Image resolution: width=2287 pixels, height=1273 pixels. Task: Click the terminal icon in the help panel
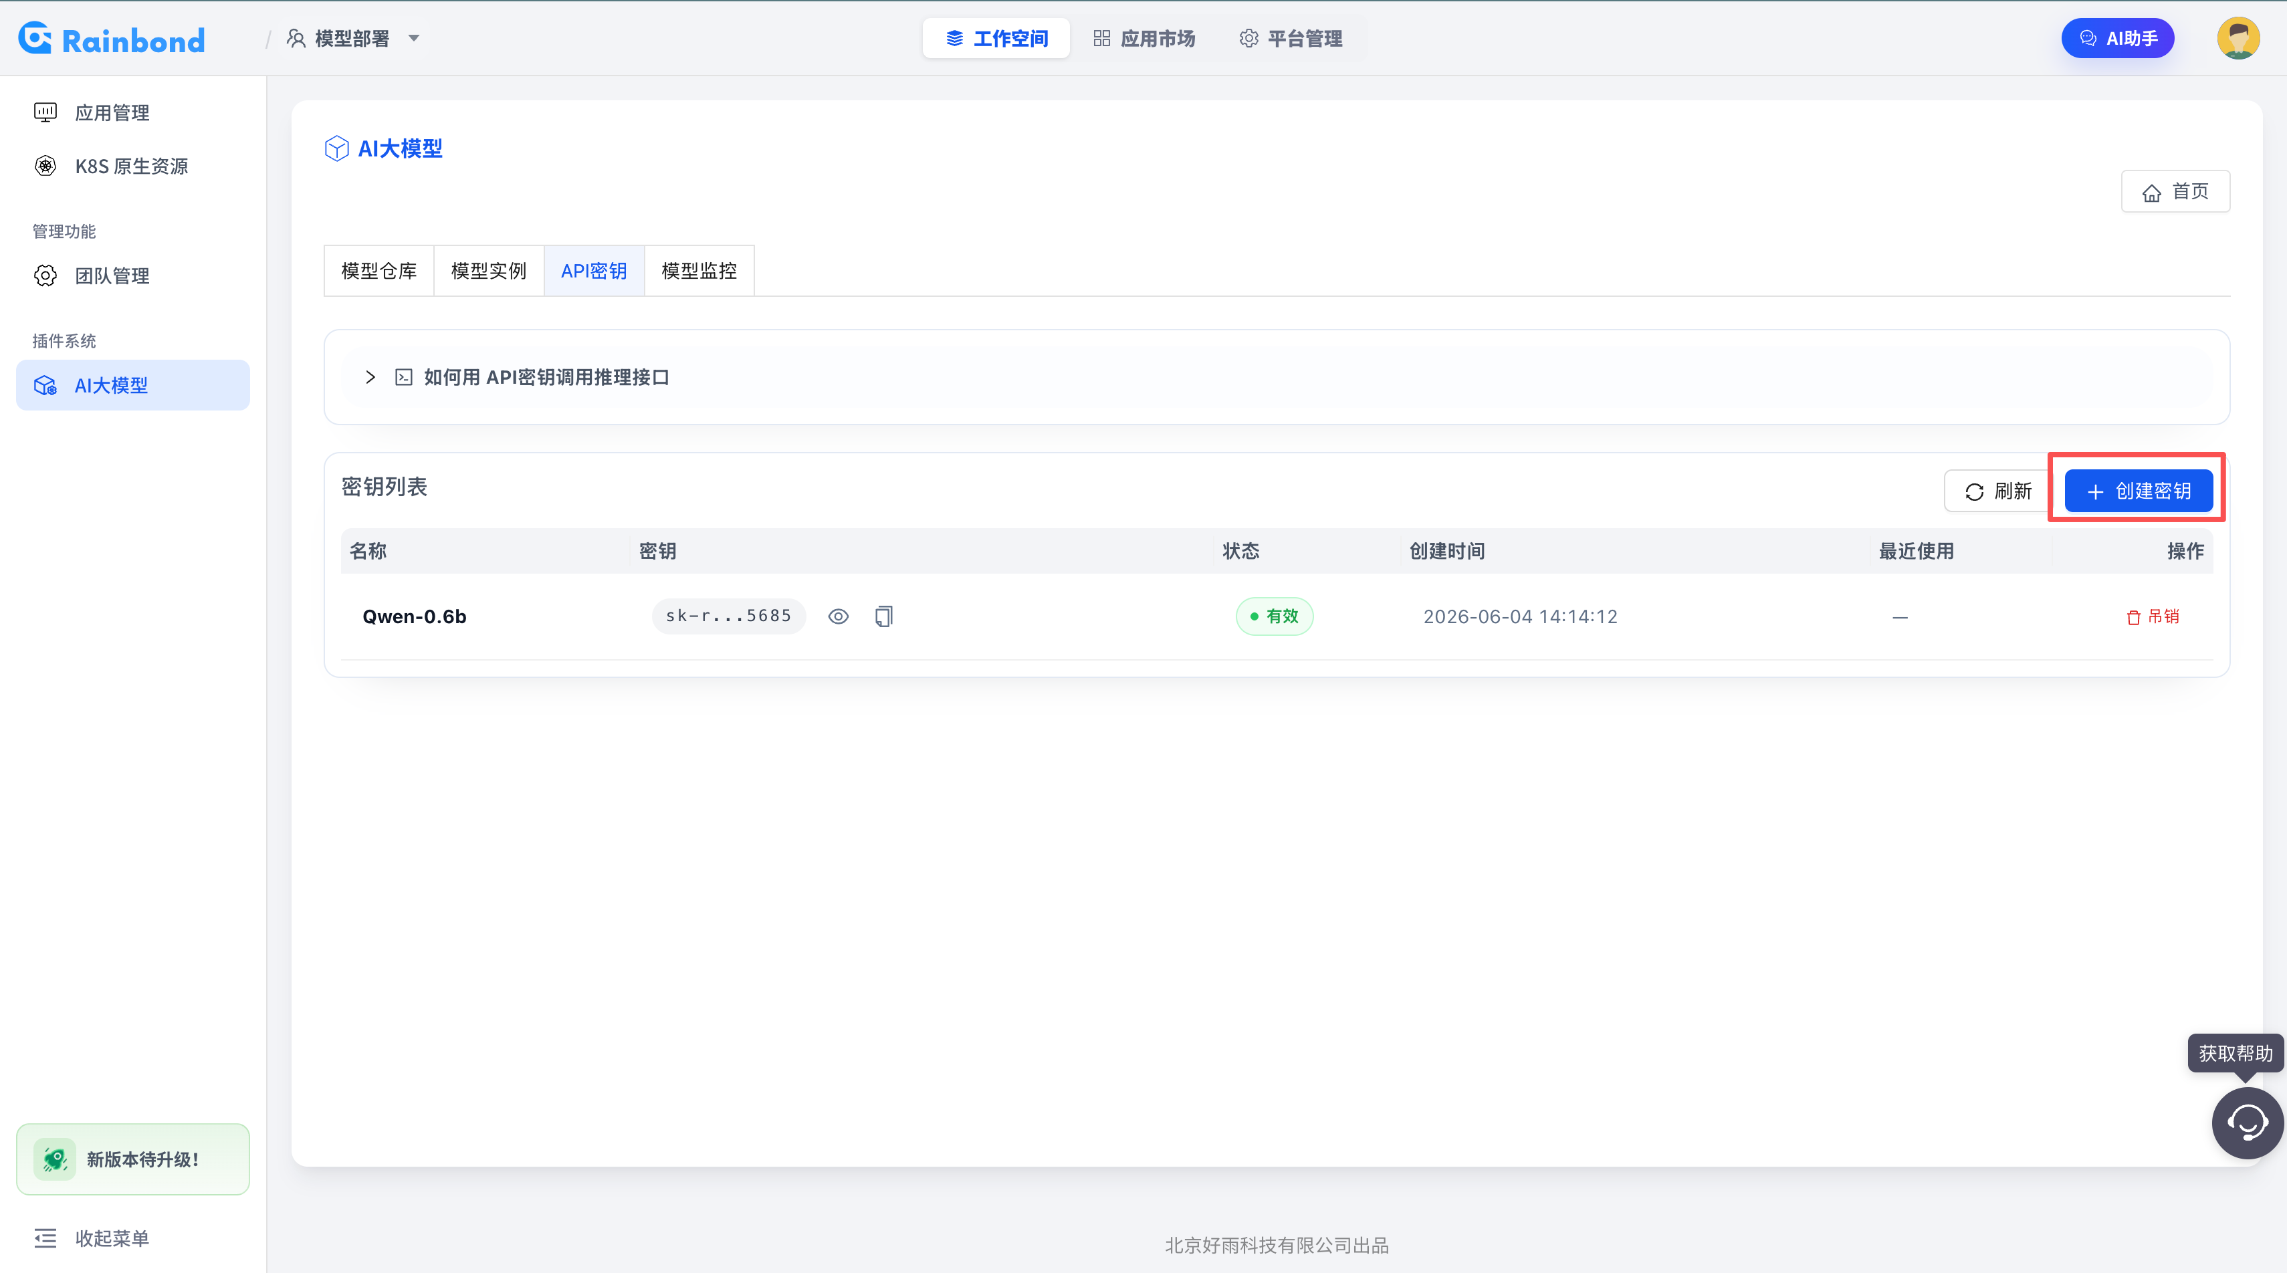click(404, 377)
